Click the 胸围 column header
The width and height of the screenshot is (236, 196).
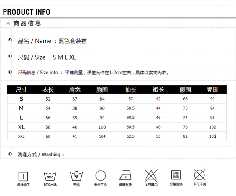coord(102,90)
